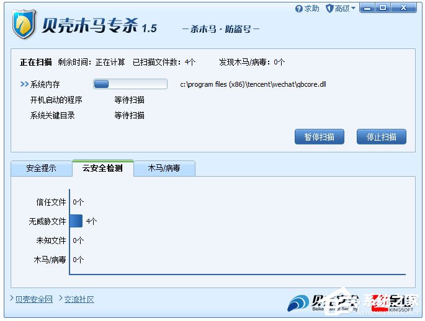Pause scanning with 暂停扫描 button
Image resolution: width=425 pixels, height=321 pixels.
[320, 137]
